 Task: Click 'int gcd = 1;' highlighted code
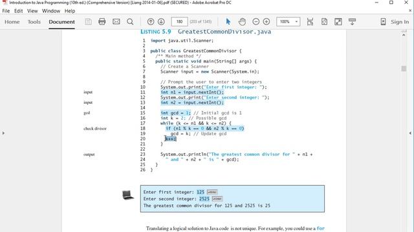175,113
